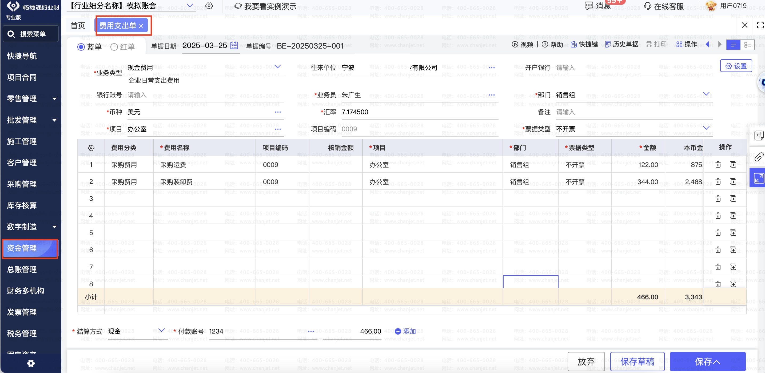The image size is (765, 373).
Task: Select the 红单 radio button
Action: tap(114, 47)
